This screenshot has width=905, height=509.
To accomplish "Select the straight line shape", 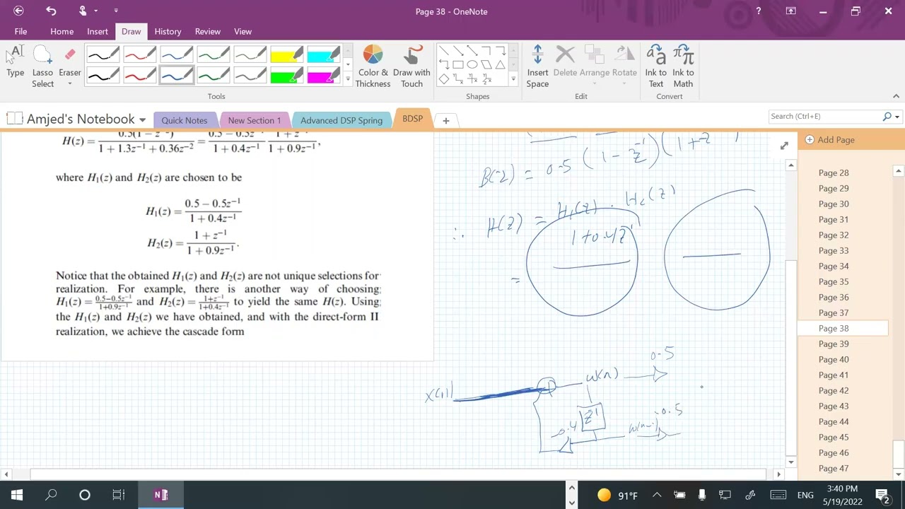I will 444,50.
